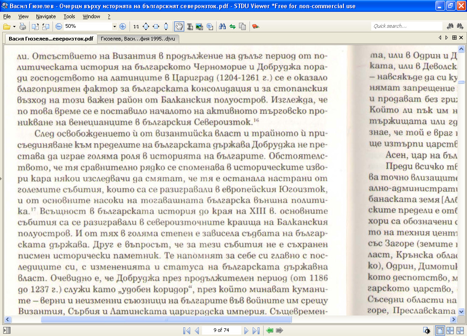Go back with the green arrow
This screenshot has width=467, height=336.
coord(270,330)
